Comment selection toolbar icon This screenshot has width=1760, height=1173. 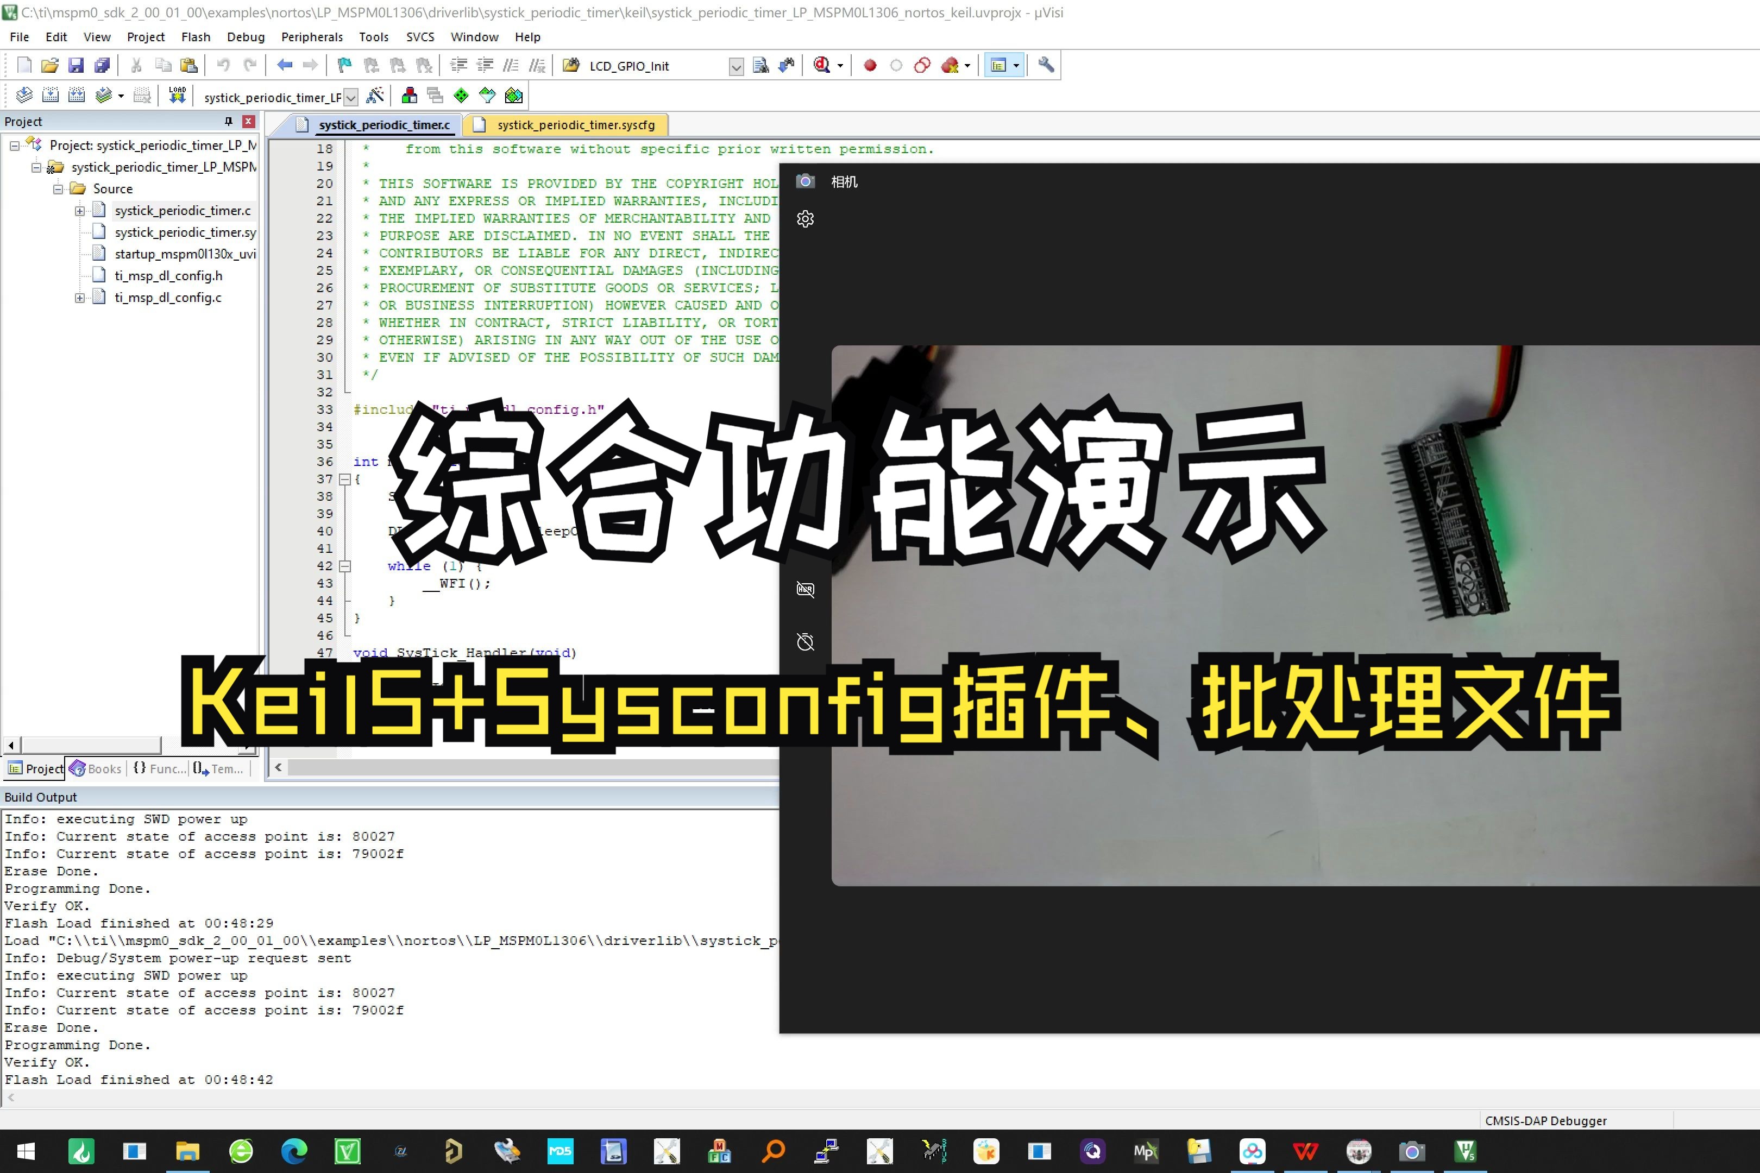(510, 65)
